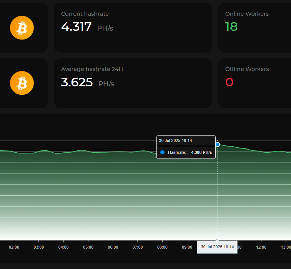The width and height of the screenshot is (291, 269).
Task: Click the 'Current hashrate' label
Action: click(85, 14)
